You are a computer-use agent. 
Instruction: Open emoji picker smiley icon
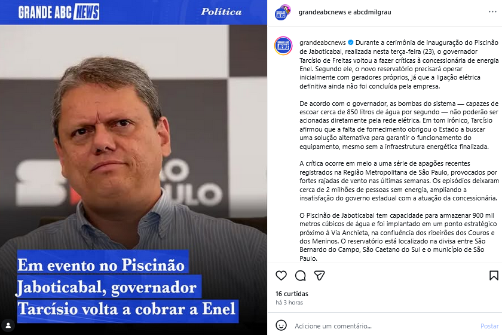(281, 325)
